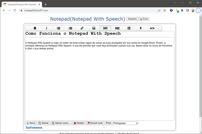
Task: Enable Spell Check checkbox
Action: pos(117,133)
